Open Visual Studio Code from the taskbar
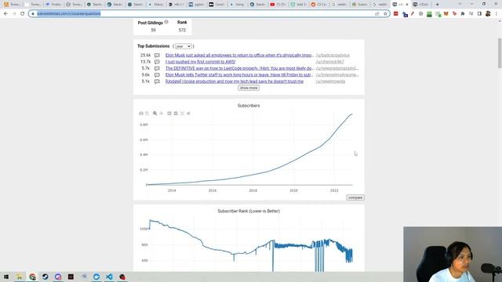 pyautogui.click(x=109, y=277)
